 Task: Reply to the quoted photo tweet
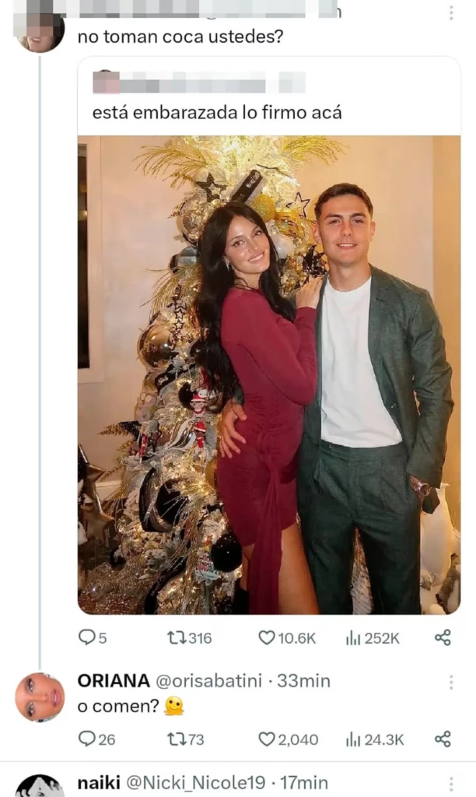pyautogui.click(x=86, y=637)
